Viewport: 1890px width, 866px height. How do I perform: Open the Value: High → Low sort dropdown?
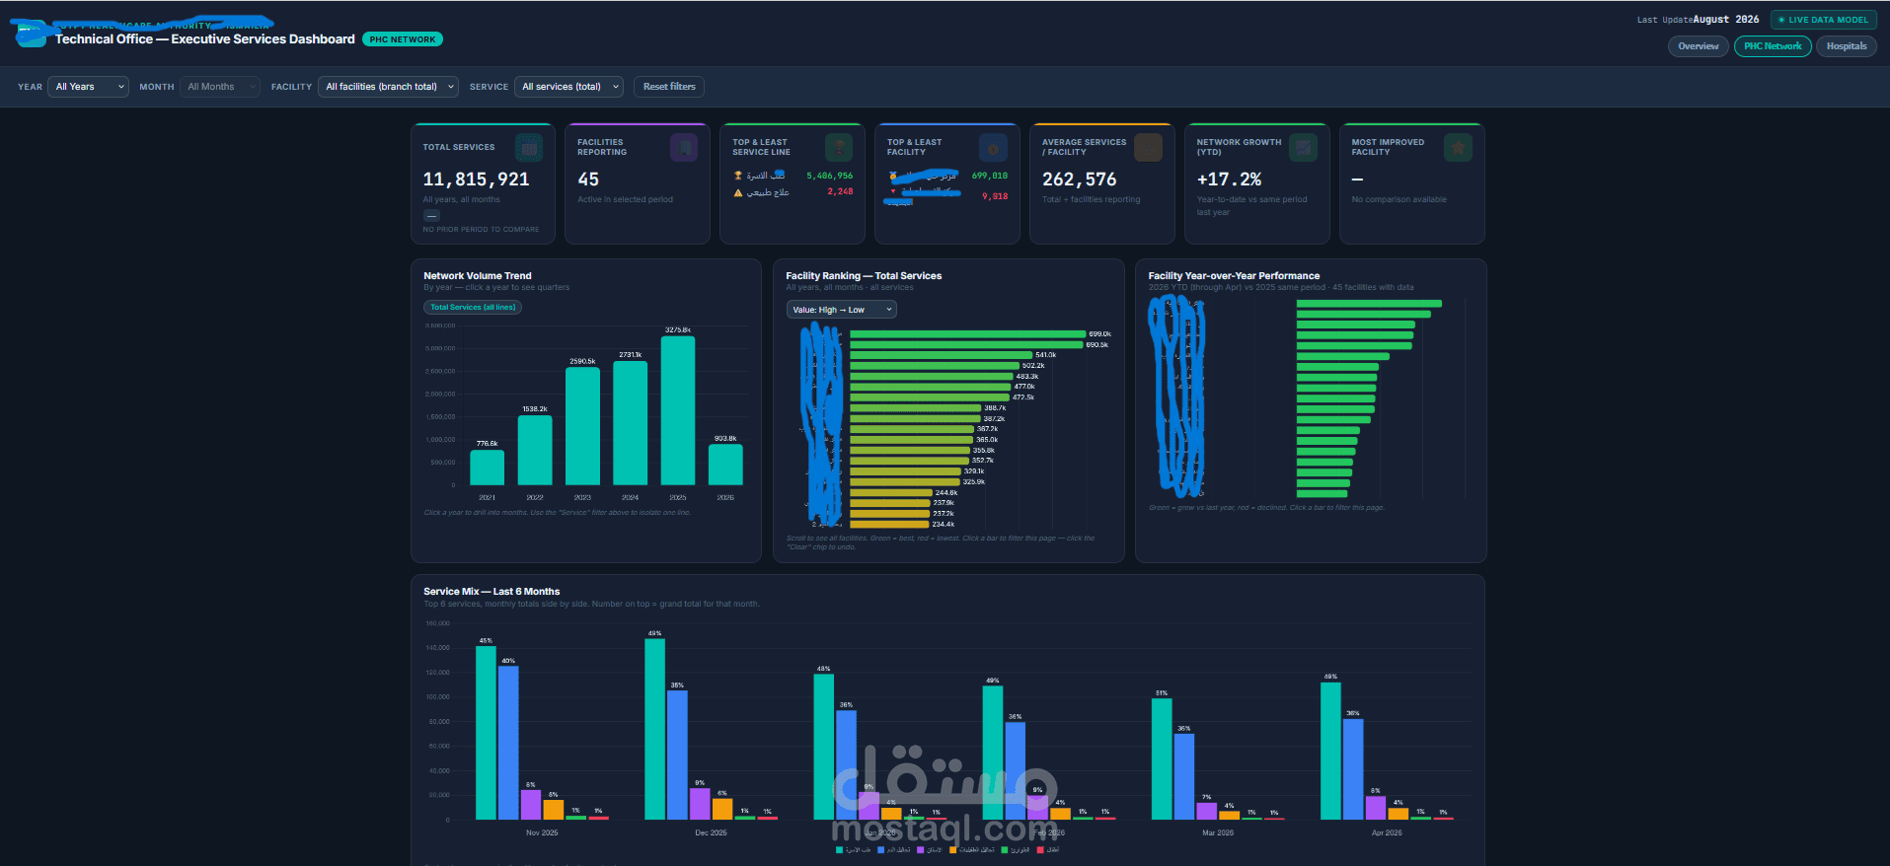(x=841, y=310)
